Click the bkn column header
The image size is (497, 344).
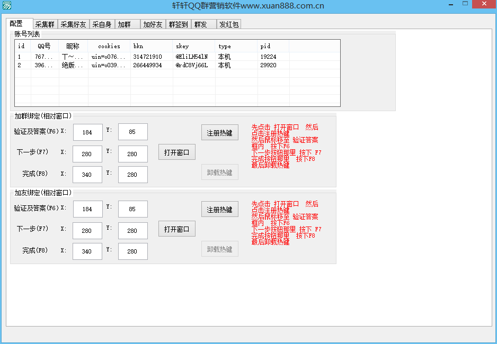[151, 46]
